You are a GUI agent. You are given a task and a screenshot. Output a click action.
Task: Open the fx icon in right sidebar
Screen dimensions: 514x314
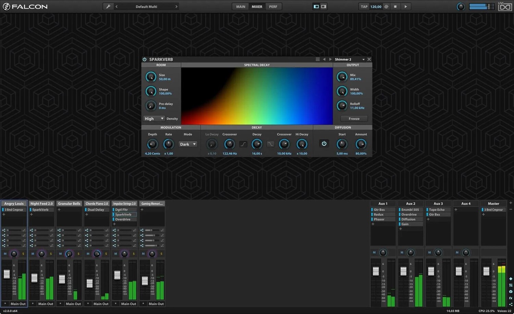pos(511,298)
